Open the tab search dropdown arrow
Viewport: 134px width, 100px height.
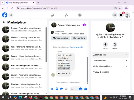[x=3, y=3]
